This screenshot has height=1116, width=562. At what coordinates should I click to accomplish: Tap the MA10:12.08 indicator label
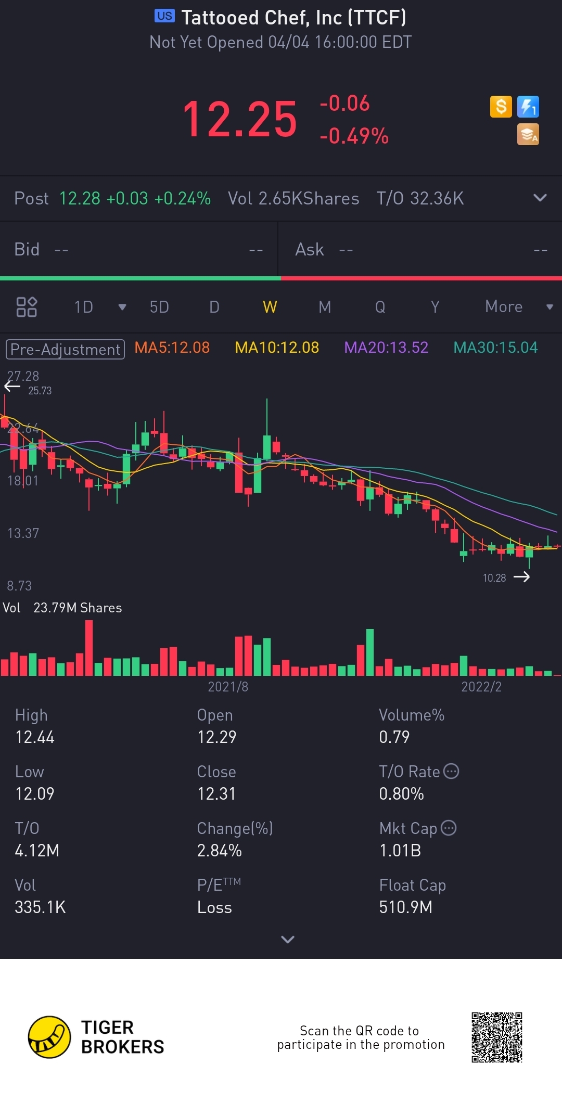pos(277,348)
